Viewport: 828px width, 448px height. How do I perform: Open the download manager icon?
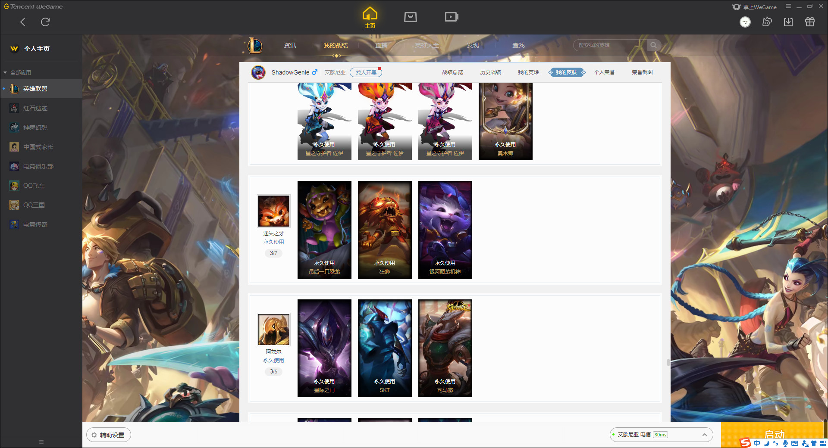coord(788,22)
